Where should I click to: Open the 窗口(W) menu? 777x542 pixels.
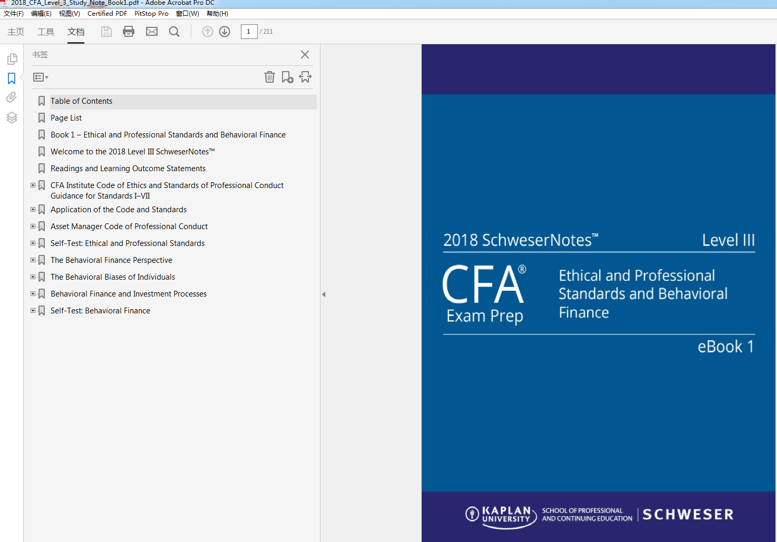[188, 14]
